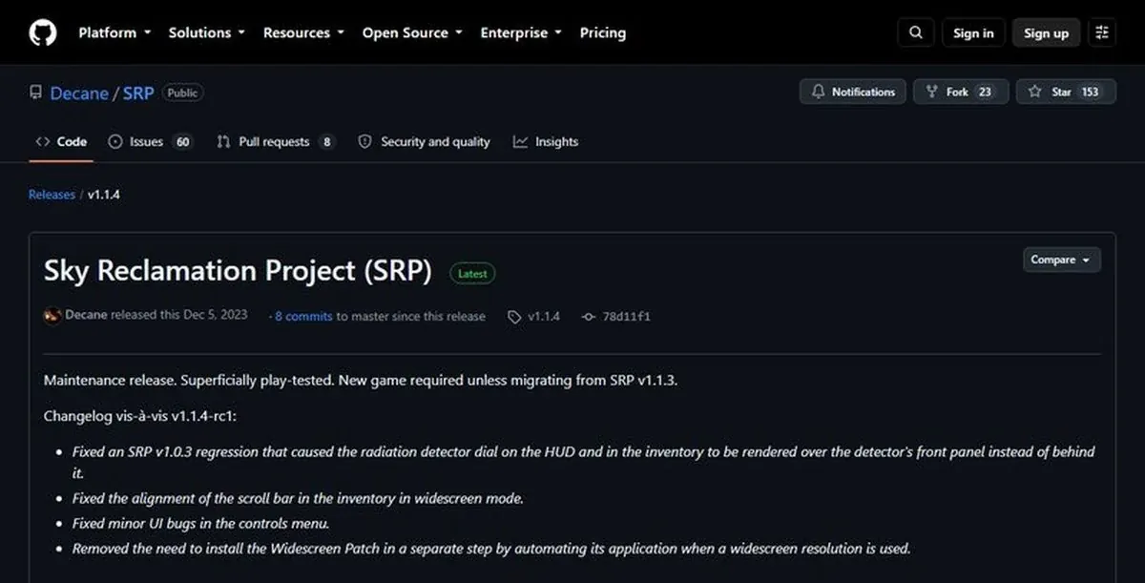Expand the Resources menu
Viewport: 1145px width, 583px height.
click(303, 32)
